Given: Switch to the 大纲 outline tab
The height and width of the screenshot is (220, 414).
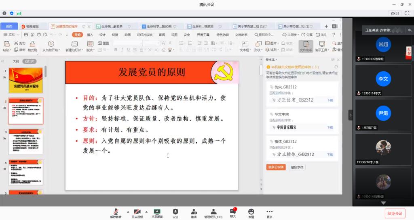Looking at the screenshot, I should [x=16, y=61].
